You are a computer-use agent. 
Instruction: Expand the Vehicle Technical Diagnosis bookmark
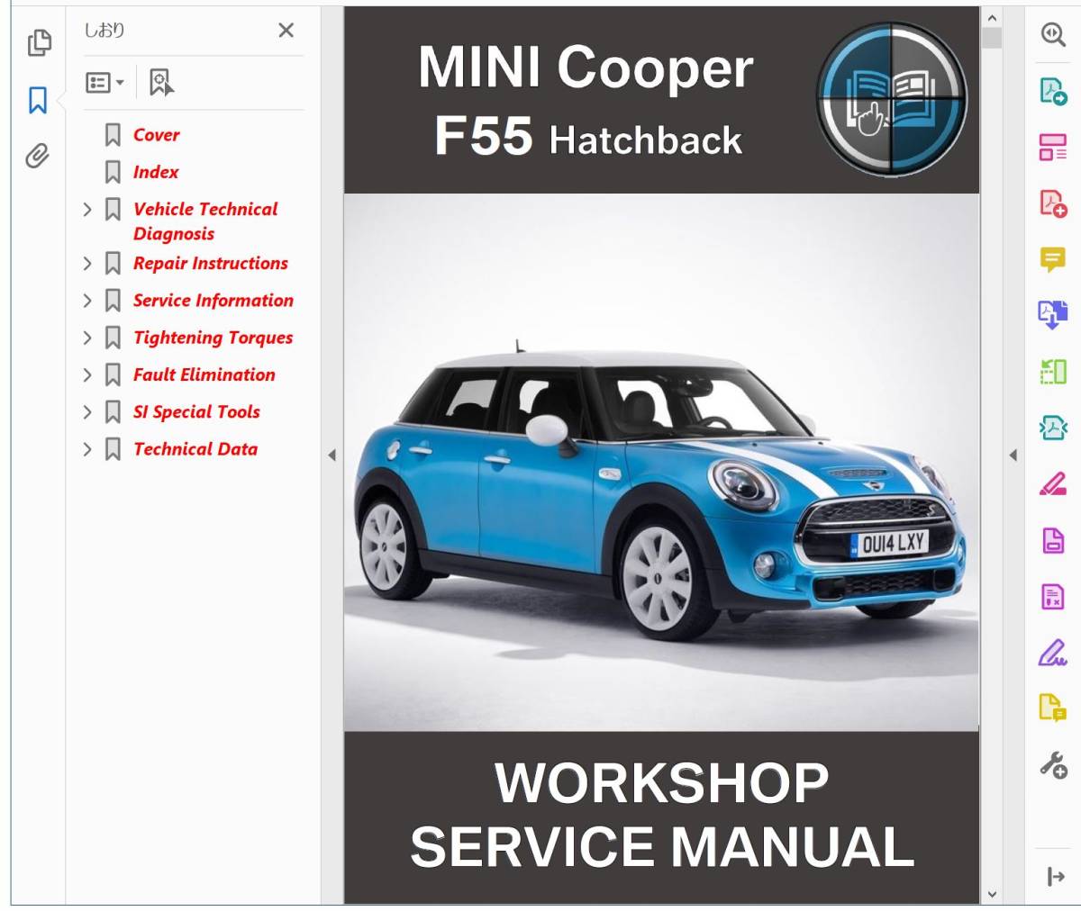coord(87,210)
